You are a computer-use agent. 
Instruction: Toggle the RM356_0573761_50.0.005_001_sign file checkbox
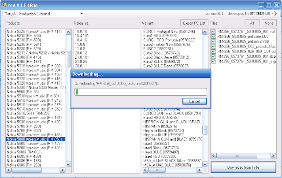pos(213,62)
